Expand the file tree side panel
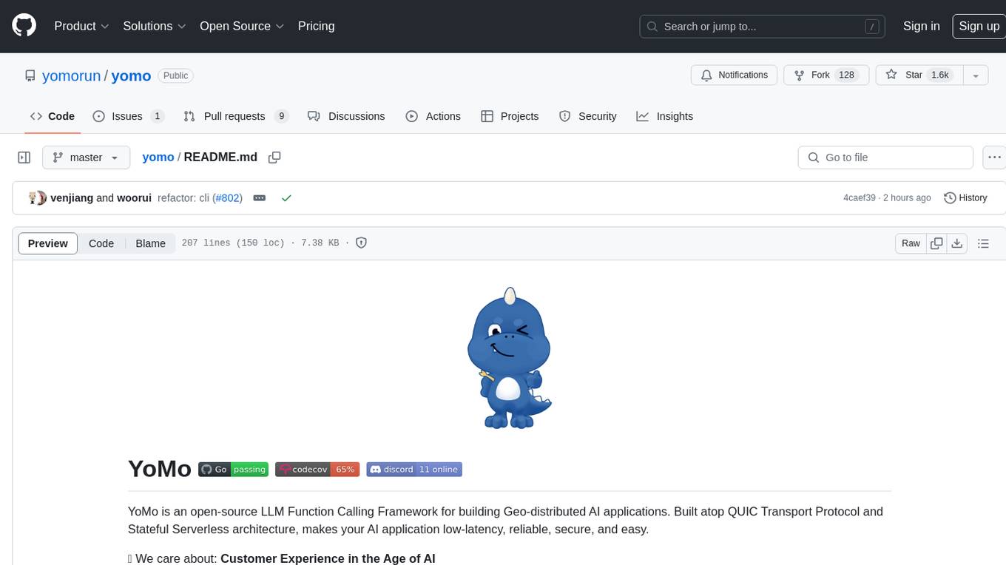This screenshot has height=565, width=1006. (x=24, y=158)
